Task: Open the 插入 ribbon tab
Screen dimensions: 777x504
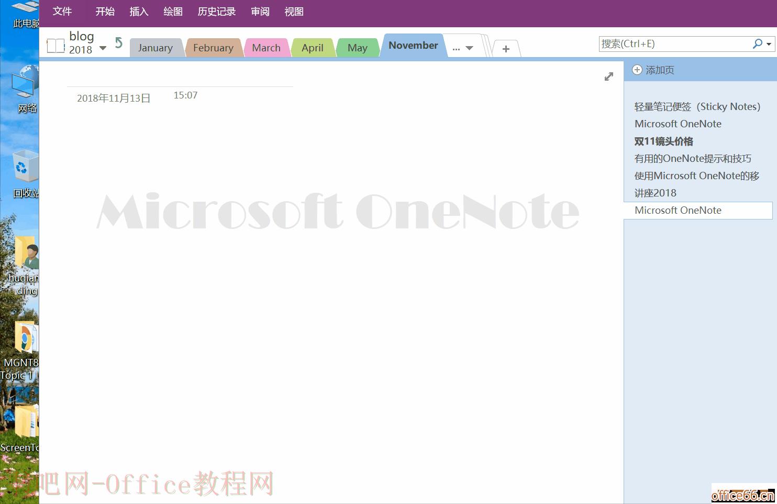Action: (x=139, y=11)
